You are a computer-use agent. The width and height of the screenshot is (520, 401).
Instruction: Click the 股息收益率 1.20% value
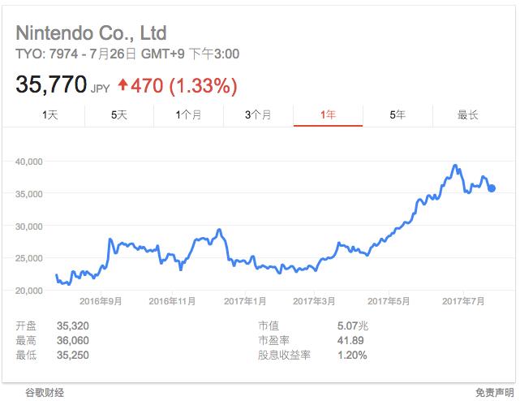pyautogui.click(x=352, y=355)
